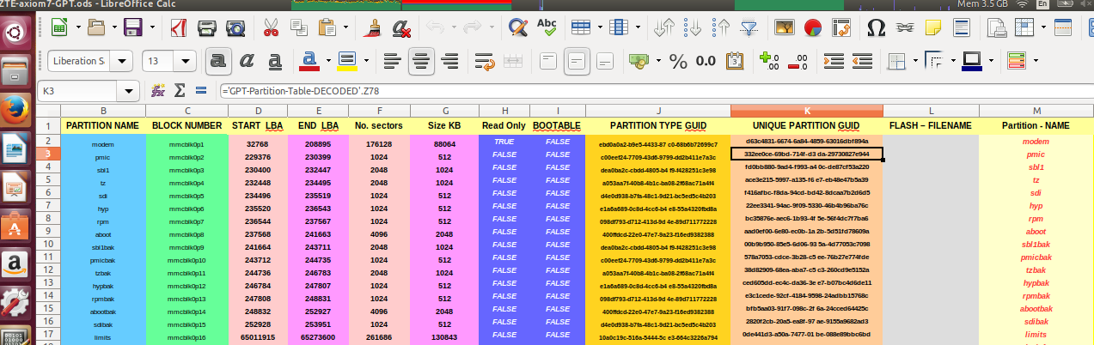This screenshot has height=345, width=1094.
Task: Apply the yellow highlighting background color
Action: 347,61
